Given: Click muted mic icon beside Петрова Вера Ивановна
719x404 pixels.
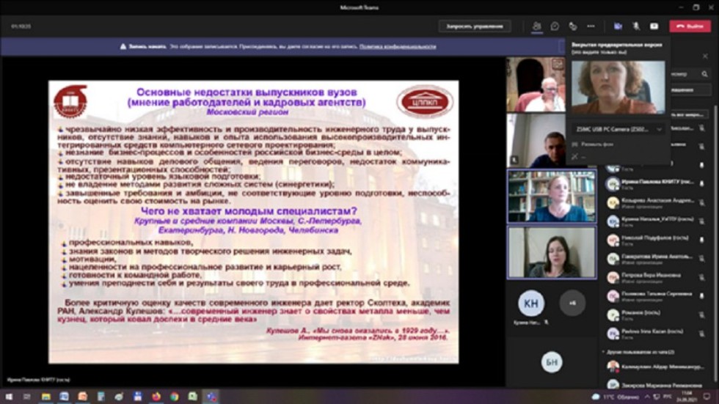Looking at the screenshot, I should pos(702,277).
